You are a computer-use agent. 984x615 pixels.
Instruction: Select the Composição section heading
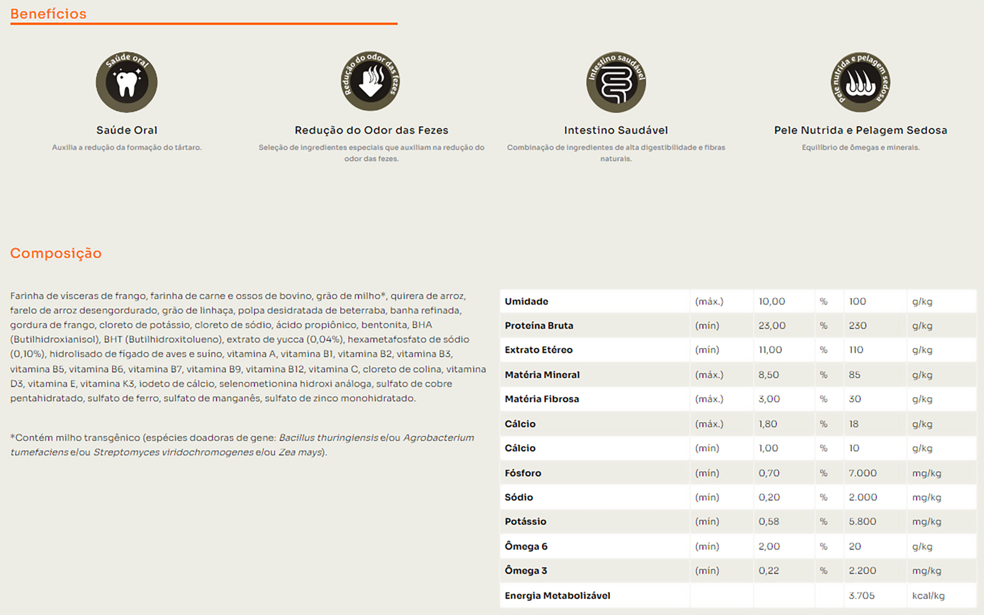[x=56, y=253]
